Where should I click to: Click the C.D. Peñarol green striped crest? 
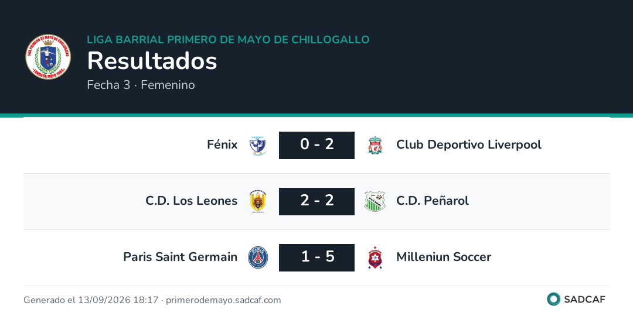pos(375,201)
